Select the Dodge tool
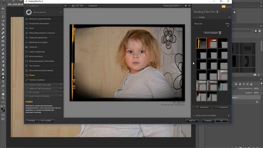Viewport: 263px width, 148px height. click(x=3, y=78)
